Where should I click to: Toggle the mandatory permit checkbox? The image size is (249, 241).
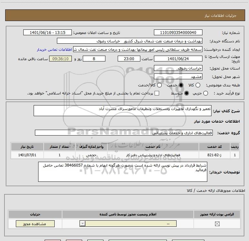[217, 224]
